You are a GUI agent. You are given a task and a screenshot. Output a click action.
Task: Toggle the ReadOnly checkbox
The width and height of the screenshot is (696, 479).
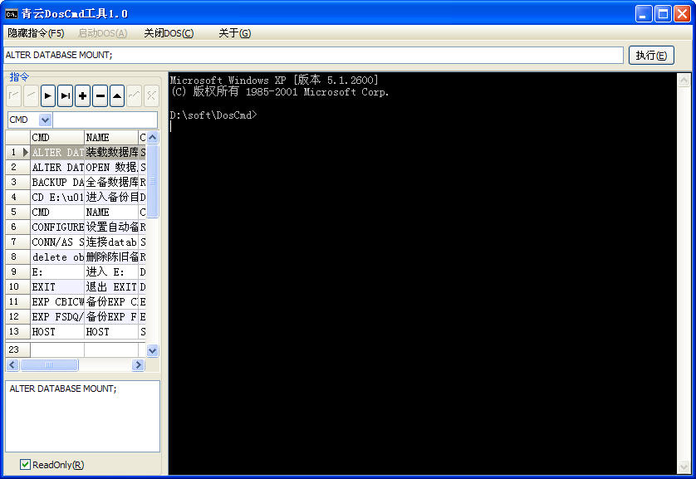point(25,464)
